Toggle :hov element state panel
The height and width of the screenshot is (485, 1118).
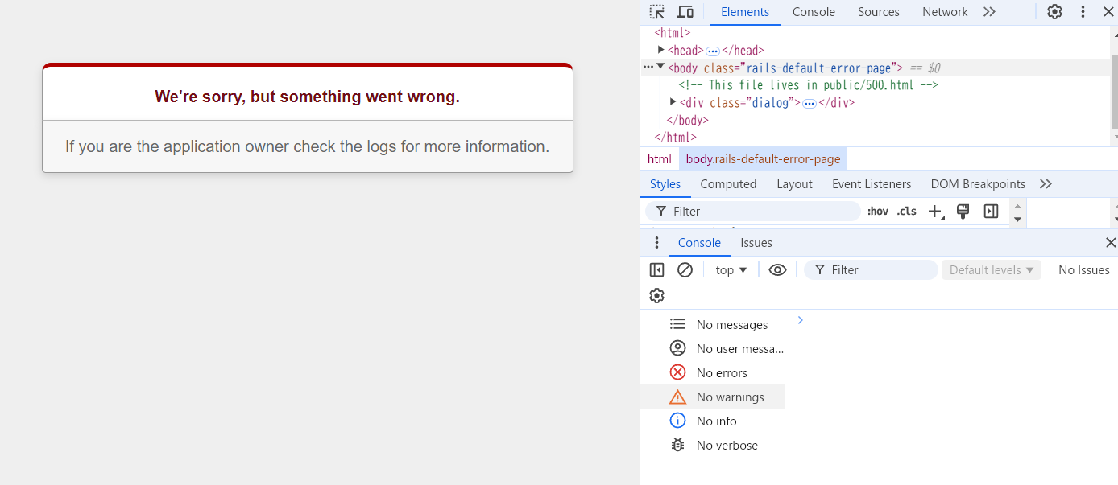[878, 212]
